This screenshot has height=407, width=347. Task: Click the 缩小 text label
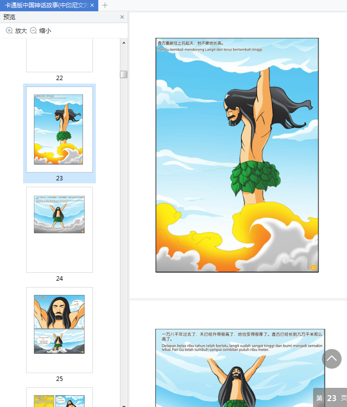tap(45, 31)
